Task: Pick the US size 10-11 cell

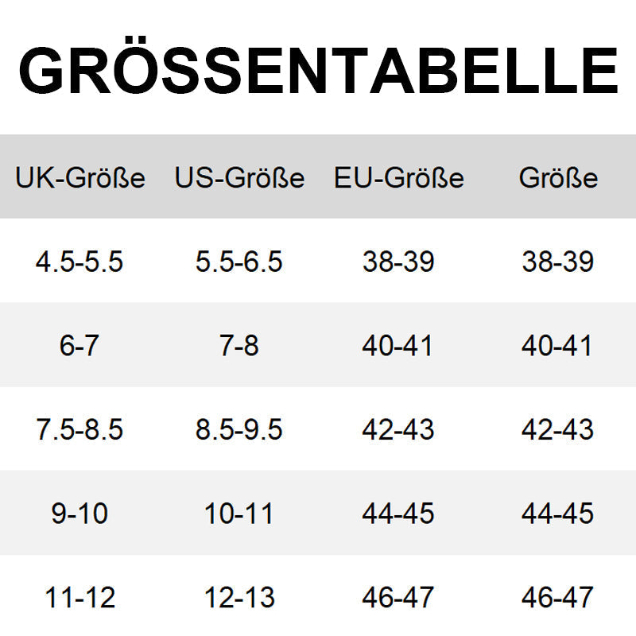Action: tap(239, 514)
